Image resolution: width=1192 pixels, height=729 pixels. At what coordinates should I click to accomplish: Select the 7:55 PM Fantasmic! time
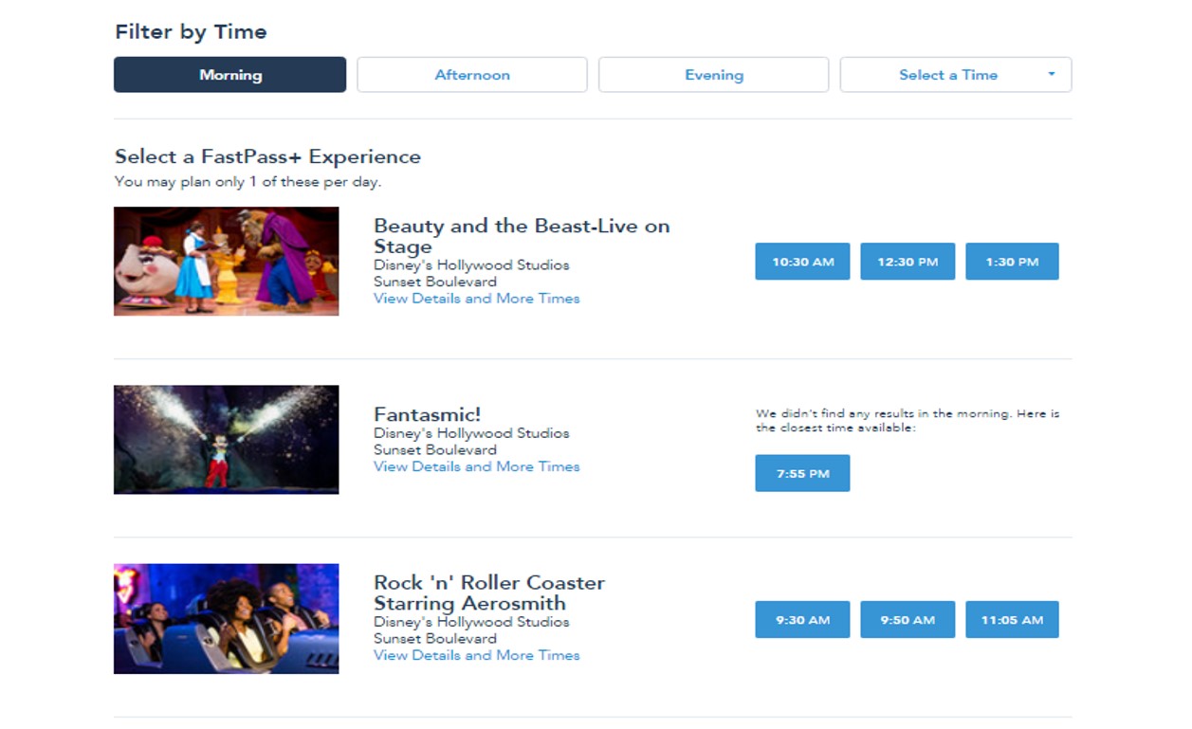(803, 473)
